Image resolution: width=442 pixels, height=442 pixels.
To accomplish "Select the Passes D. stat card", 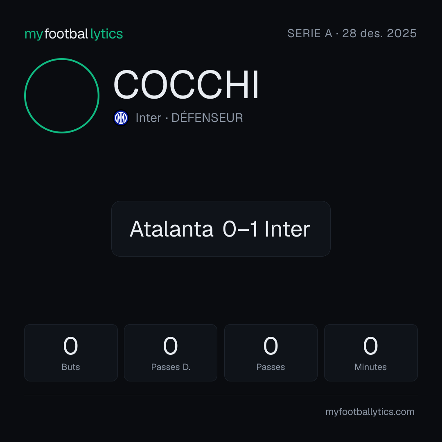I will tap(171, 353).
